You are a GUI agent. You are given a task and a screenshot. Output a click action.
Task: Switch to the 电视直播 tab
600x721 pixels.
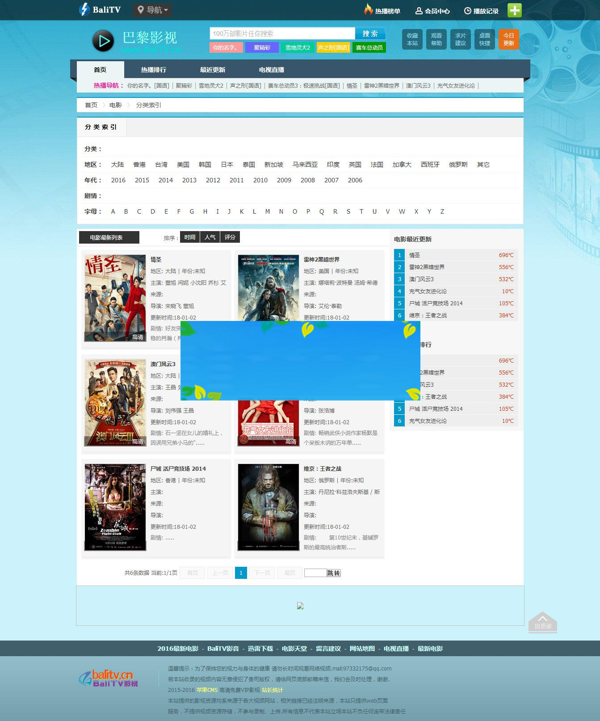tap(271, 70)
